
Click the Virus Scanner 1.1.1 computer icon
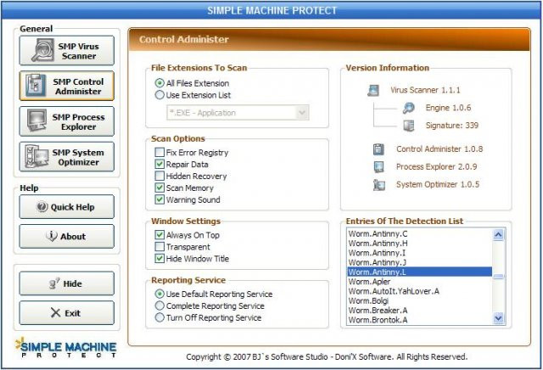[x=373, y=90]
